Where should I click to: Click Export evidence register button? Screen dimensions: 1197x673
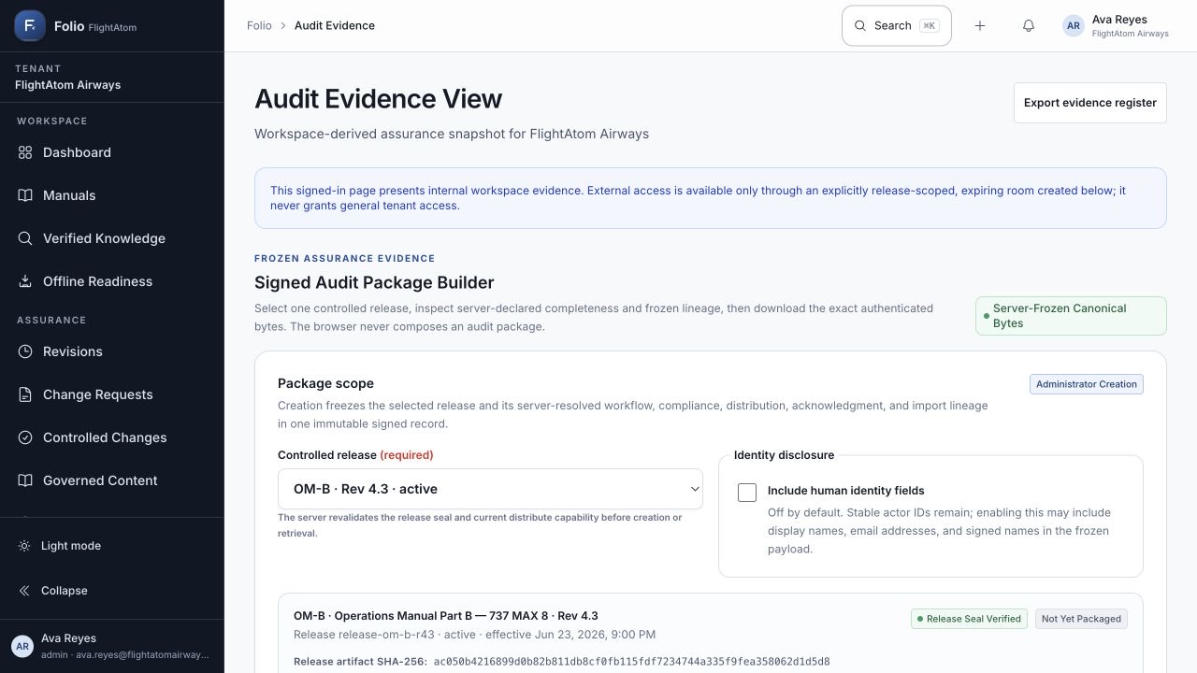(x=1090, y=103)
